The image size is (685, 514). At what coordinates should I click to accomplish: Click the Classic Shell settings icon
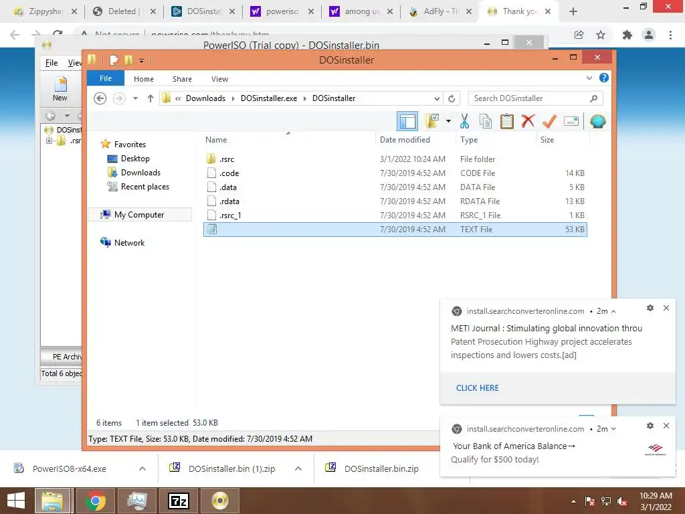597,121
